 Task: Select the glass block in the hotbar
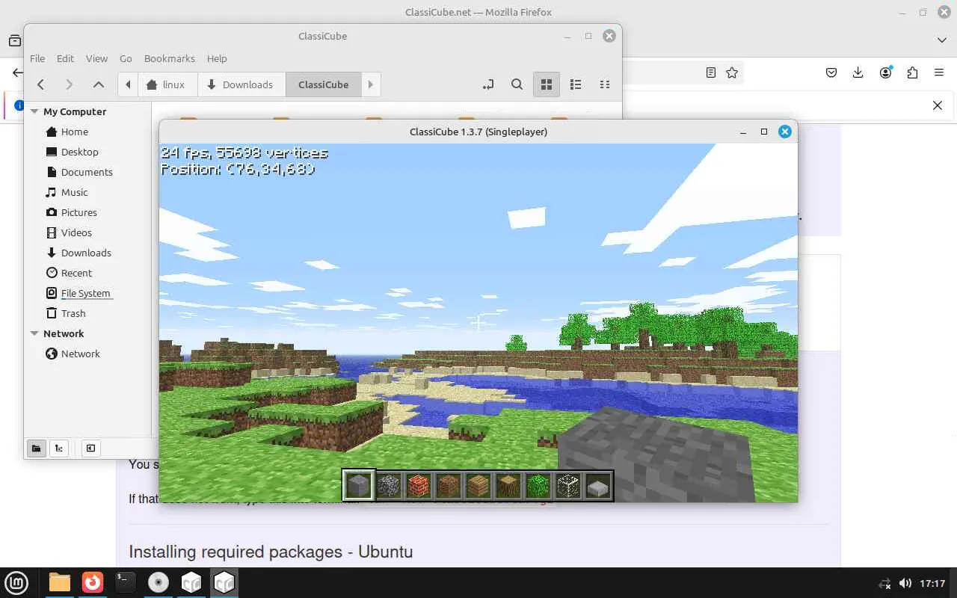568,486
